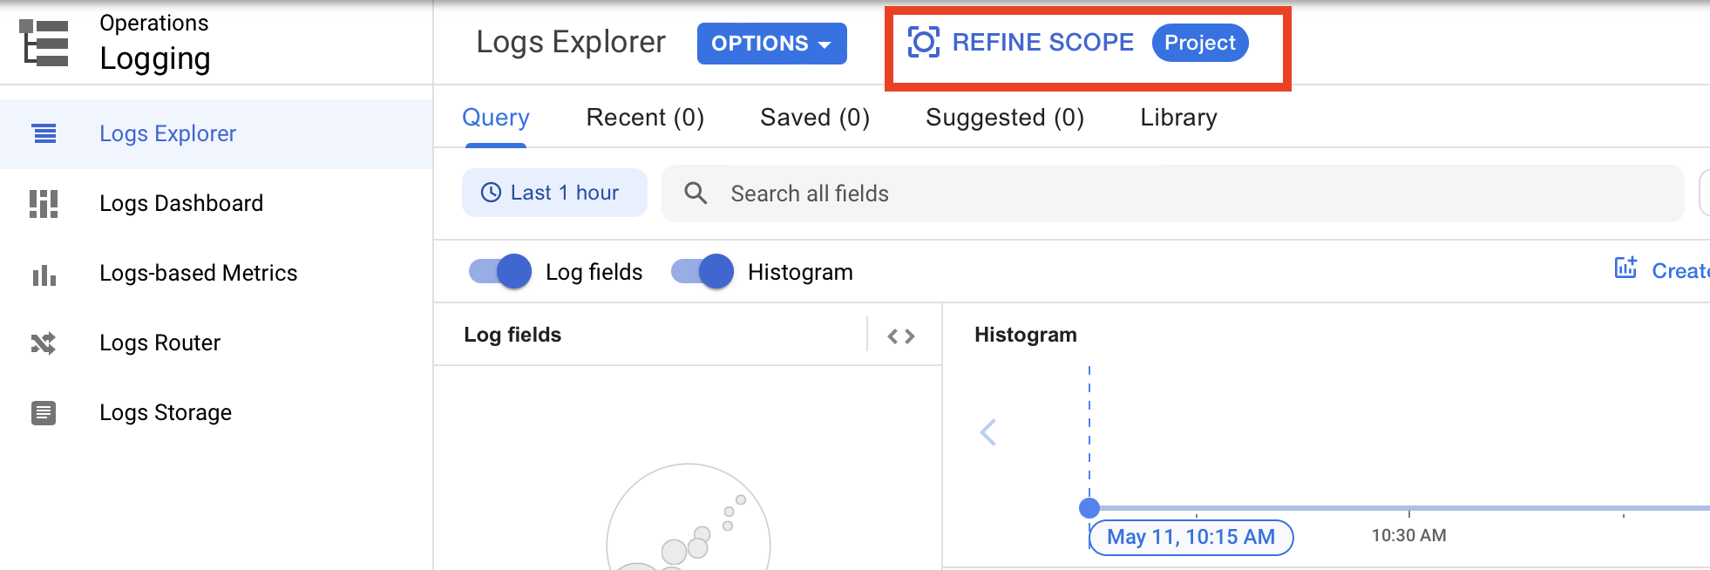
Task: Collapse the Log fields panel with arrows
Action: 901,336
